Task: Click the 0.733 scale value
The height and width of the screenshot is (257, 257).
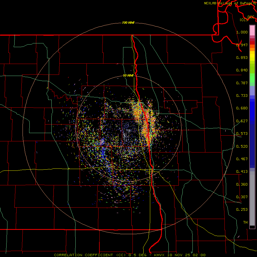Action: click(242, 95)
